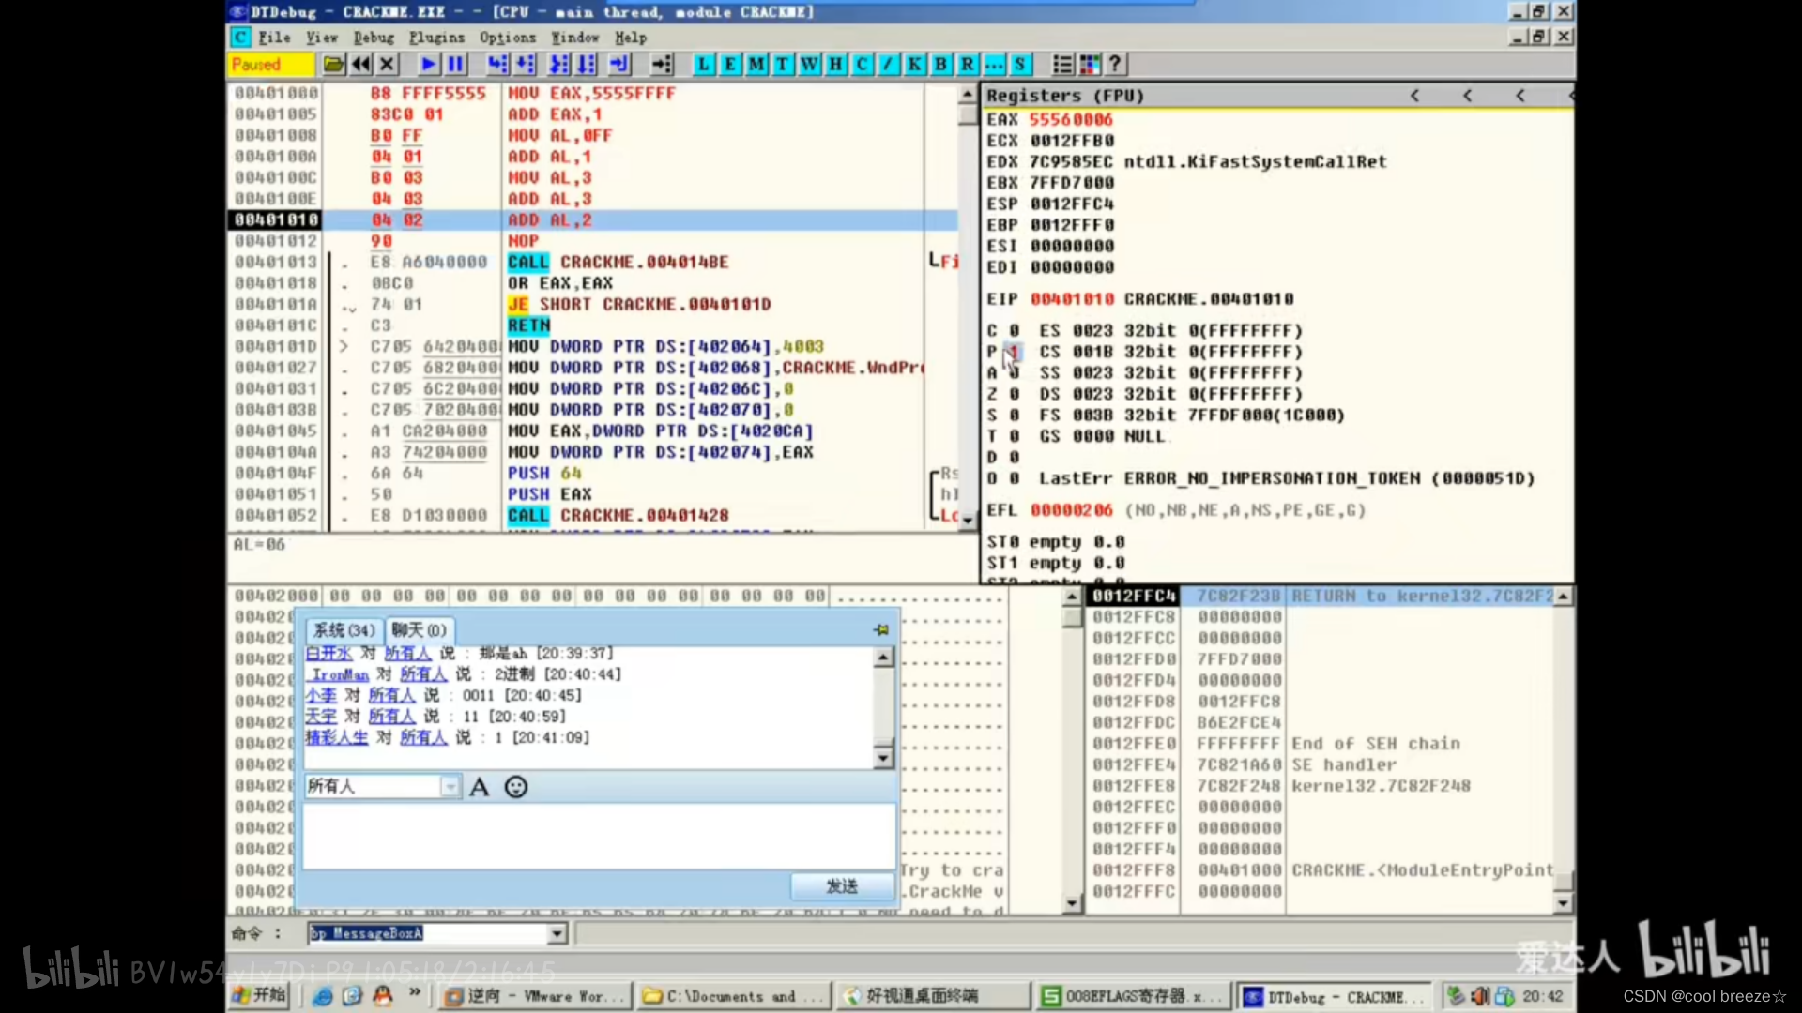
Task: Toggle the C carry flag value
Action: pyautogui.click(x=1014, y=331)
